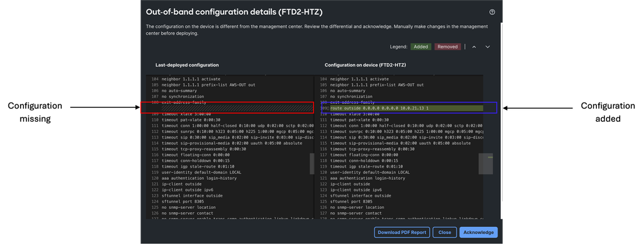This screenshot has height=245, width=644.
Task: Select 'timeout sunrpc' line in right pane
Action: point(407,132)
